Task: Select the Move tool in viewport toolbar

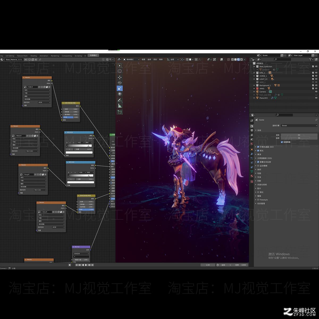Action: point(120,77)
